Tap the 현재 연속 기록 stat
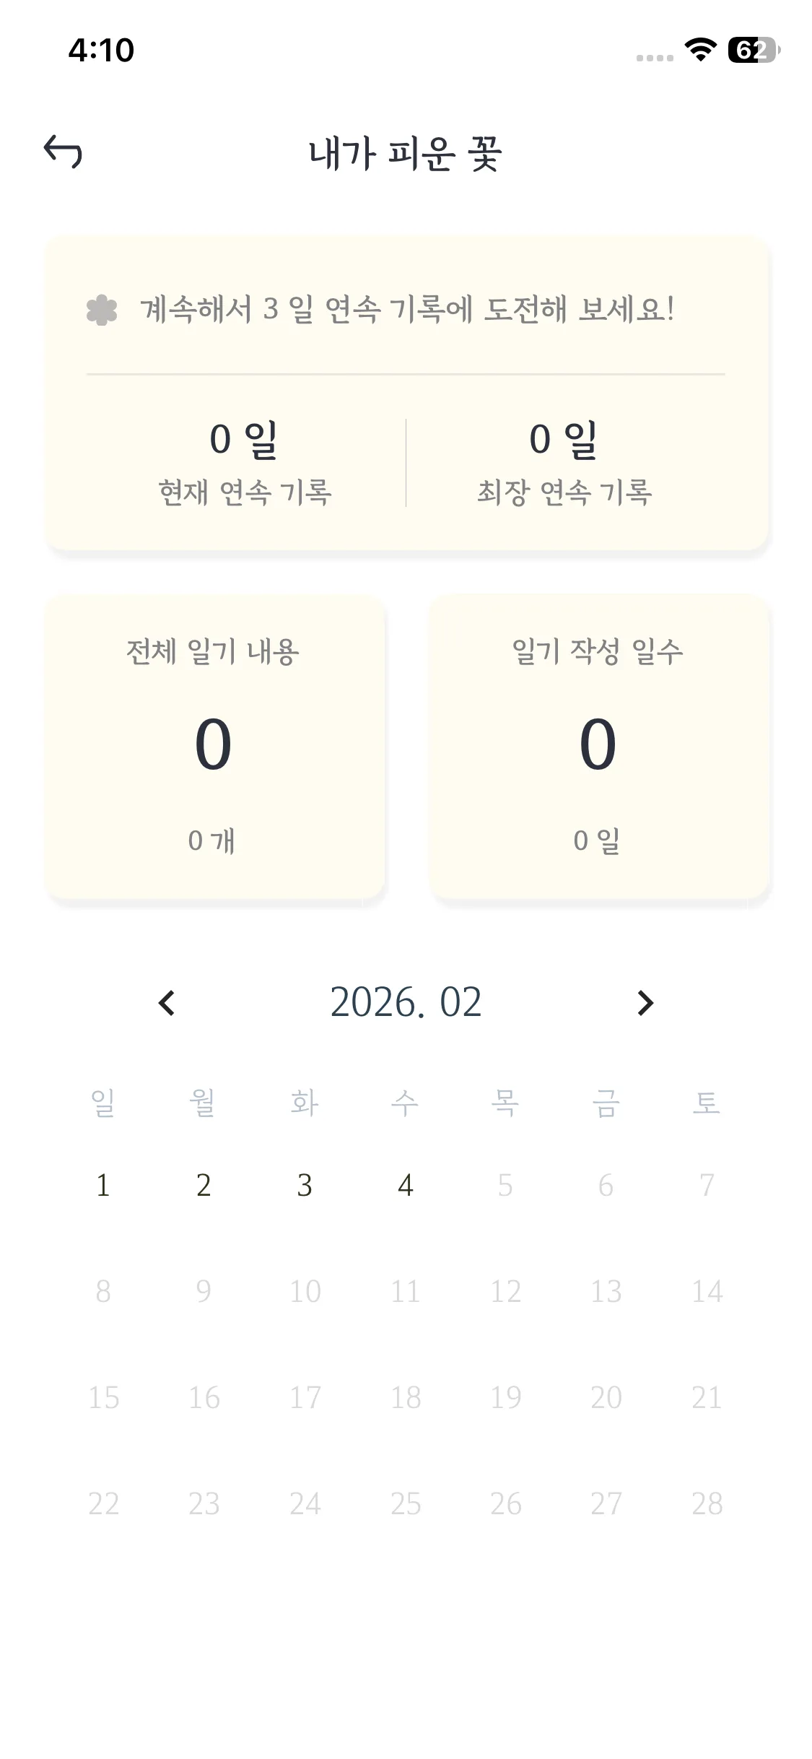The width and height of the screenshot is (812, 1759). (x=245, y=462)
